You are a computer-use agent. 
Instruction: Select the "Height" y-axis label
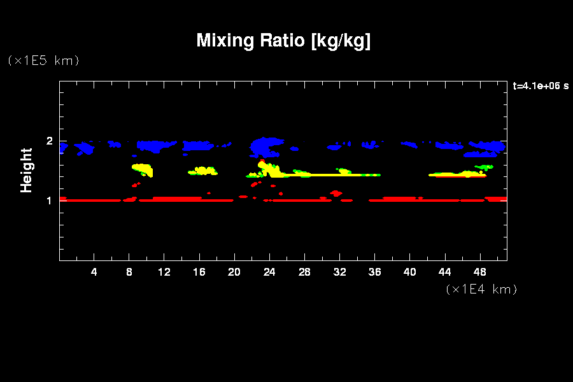[x=26, y=170]
